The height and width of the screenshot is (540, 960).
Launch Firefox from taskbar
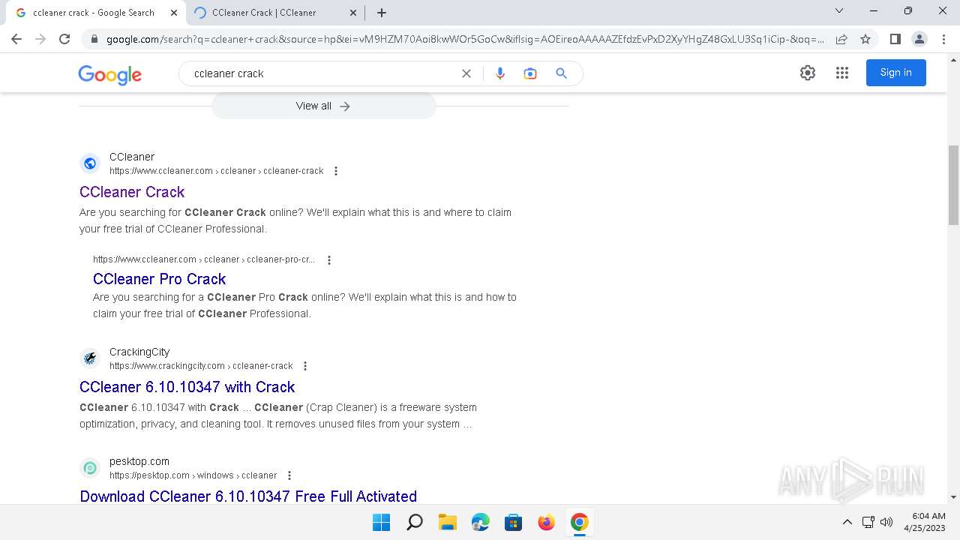point(547,522)
